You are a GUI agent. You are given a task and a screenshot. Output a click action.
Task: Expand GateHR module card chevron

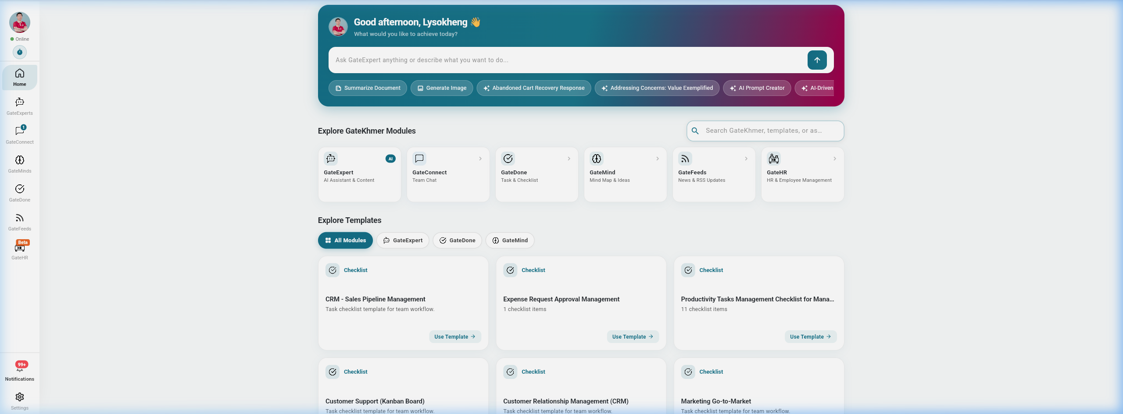pyautogui.click(x=835, y=159)
